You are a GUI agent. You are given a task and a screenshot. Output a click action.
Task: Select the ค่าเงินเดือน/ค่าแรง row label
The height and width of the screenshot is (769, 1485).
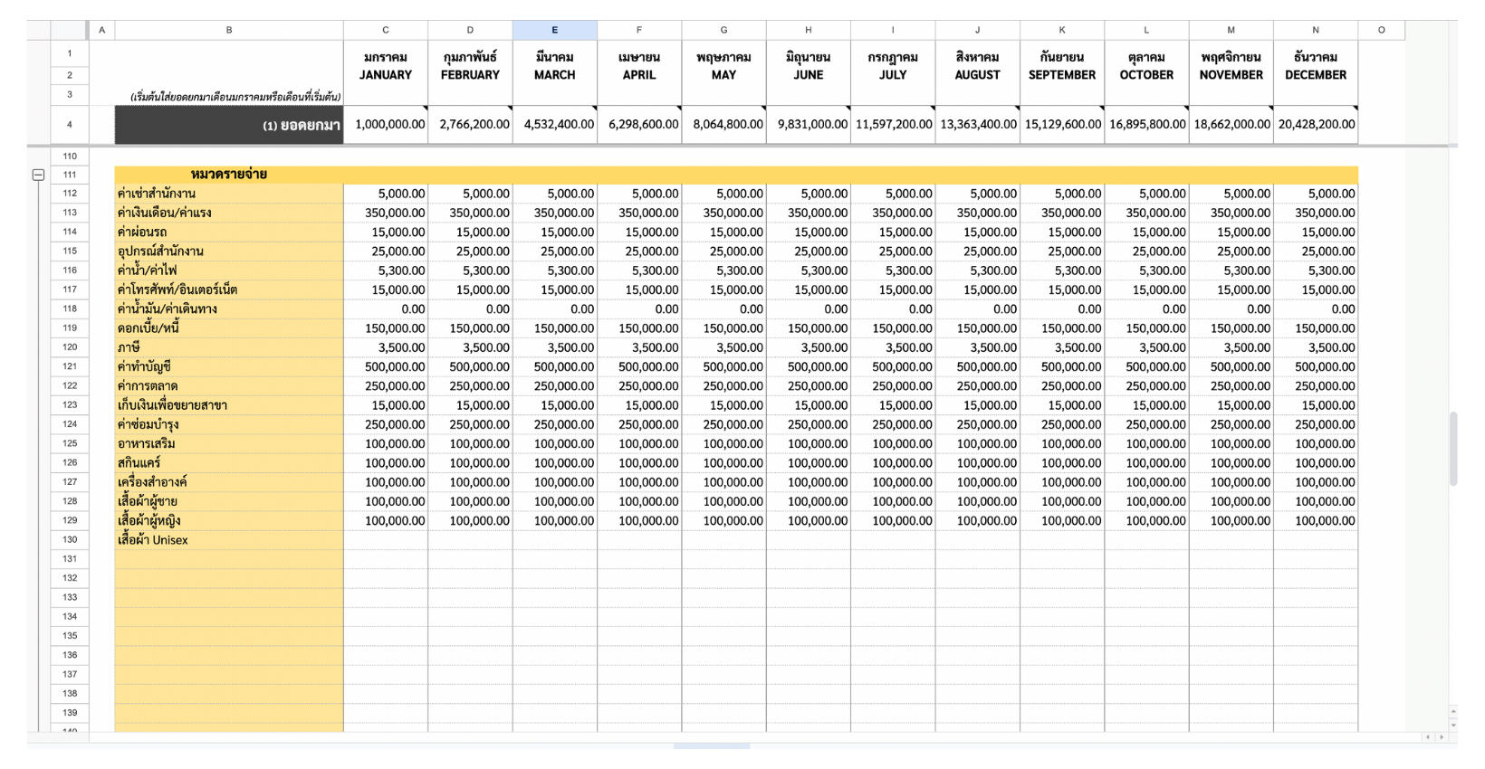pyautogui.click(x=229, y=213)
